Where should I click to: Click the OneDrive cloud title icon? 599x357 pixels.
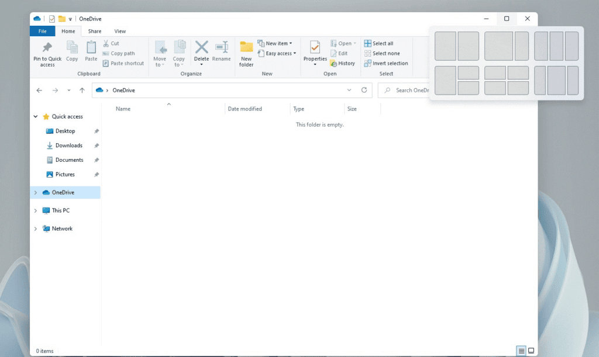(x=37, y=19)
